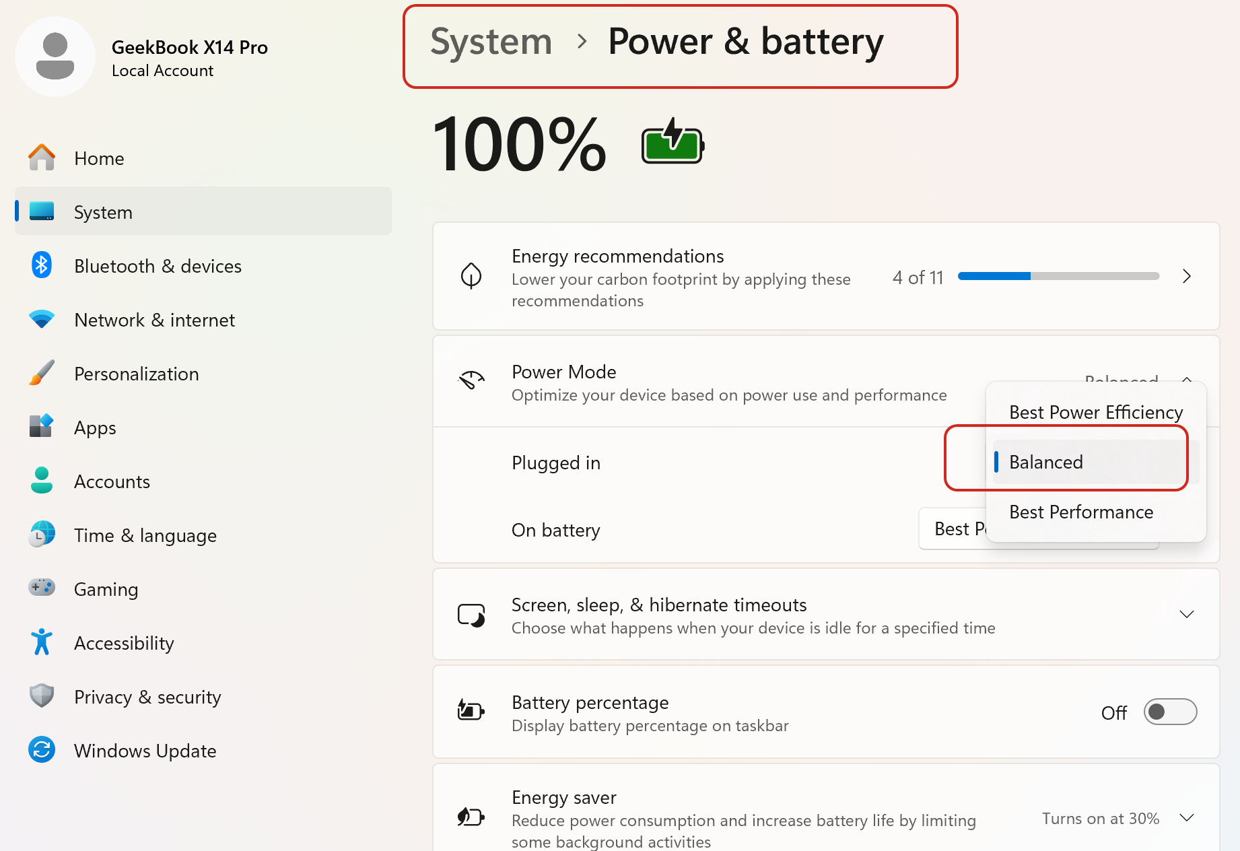Viewport: 1240px width, 851px height.
Task: Click the user account avatar picture
Action: click(x=55, y=57)
